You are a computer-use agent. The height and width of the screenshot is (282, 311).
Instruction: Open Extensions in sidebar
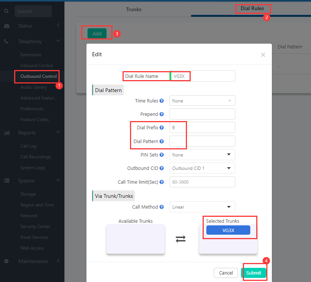point(31,55)
